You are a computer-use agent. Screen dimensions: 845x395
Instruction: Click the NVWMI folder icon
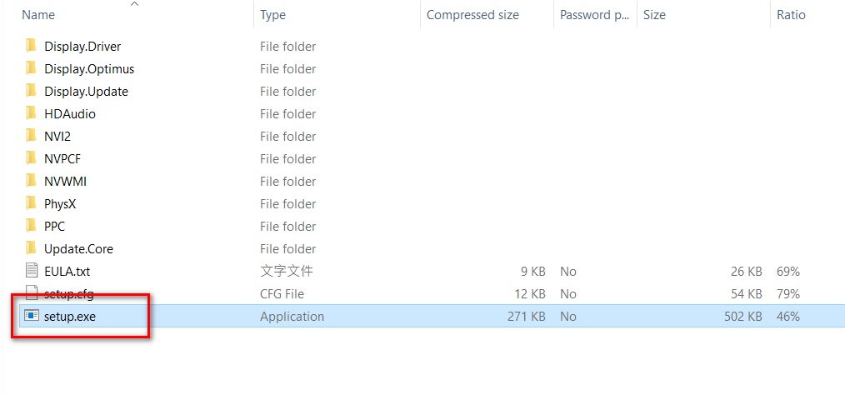point(31,181)
